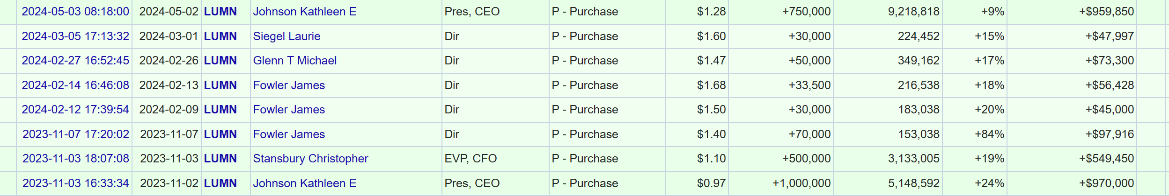Click LUMN ticker in first row
The width and height of the screenshot is (1169, 196).
point(220,12)
